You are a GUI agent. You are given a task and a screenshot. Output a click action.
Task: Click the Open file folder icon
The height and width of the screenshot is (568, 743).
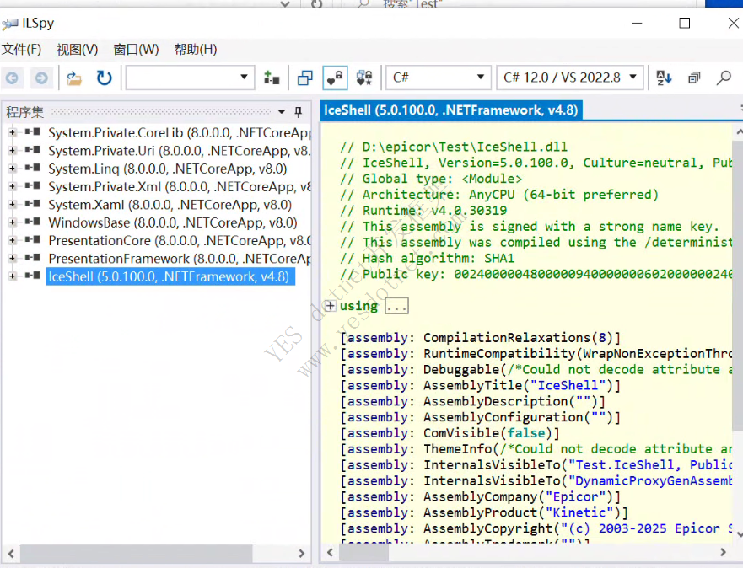(74, 78)
